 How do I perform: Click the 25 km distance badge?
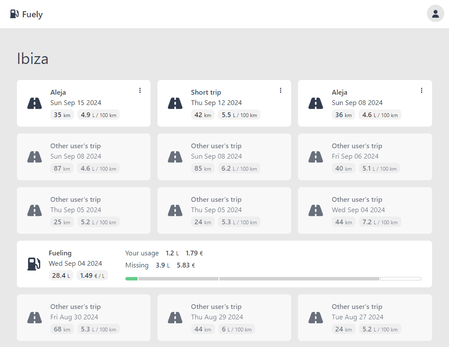(x=62, y=222)
